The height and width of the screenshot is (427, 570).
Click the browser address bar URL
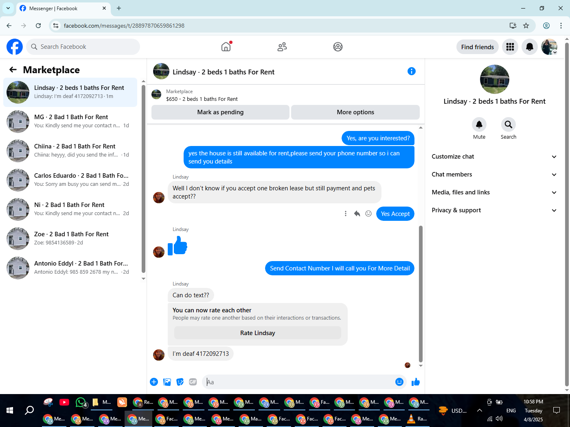click(124, 26)
